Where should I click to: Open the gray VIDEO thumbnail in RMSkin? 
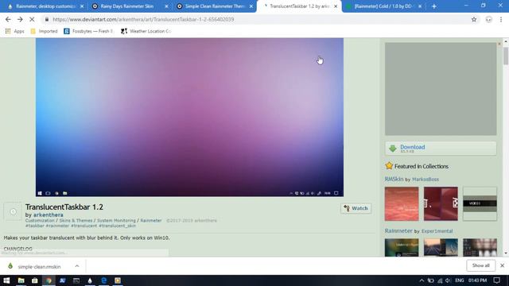[480, 203]
